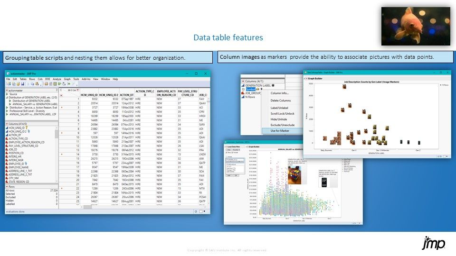Image resolution: width=456 pixels, height=256 pixels.
Task: Click the Save disk toolbar icon
Action: [x=23, y=84]
